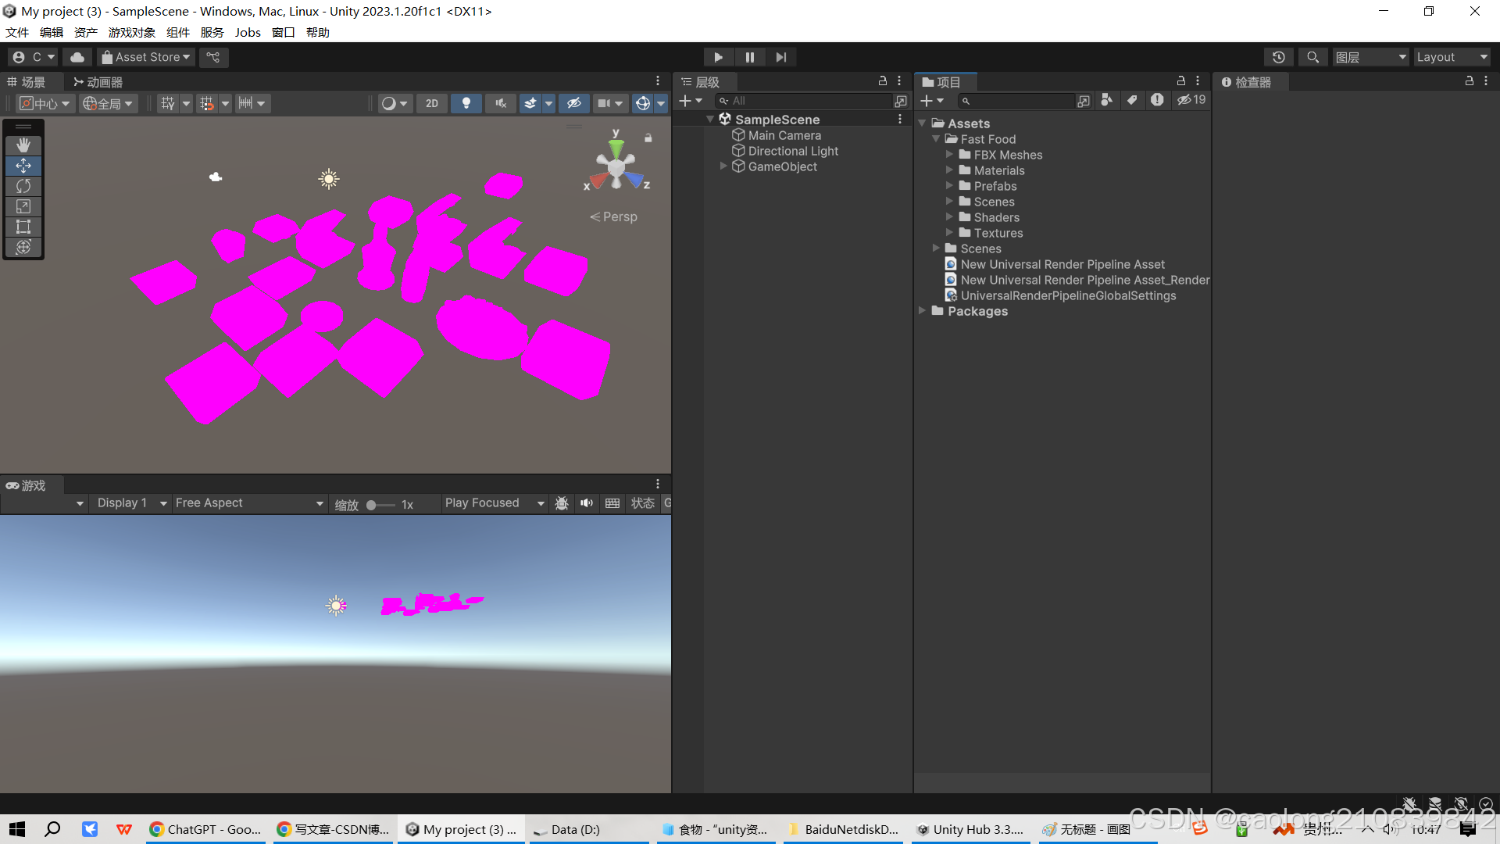Toggle hidden packages visibility count
The width and height of the screenshot is (1500, 844).
coord(1191,100)
